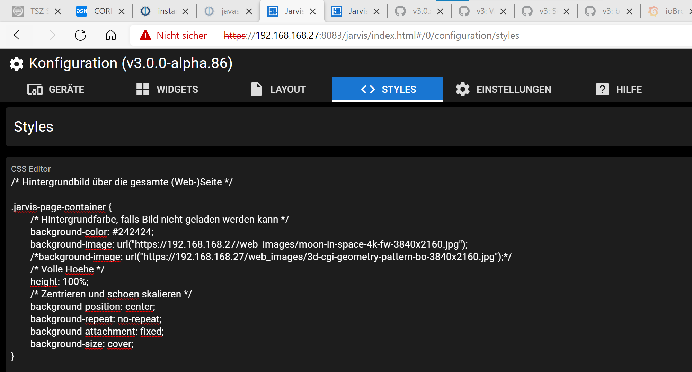Close the insta browser tab

(x=185, y=11)
